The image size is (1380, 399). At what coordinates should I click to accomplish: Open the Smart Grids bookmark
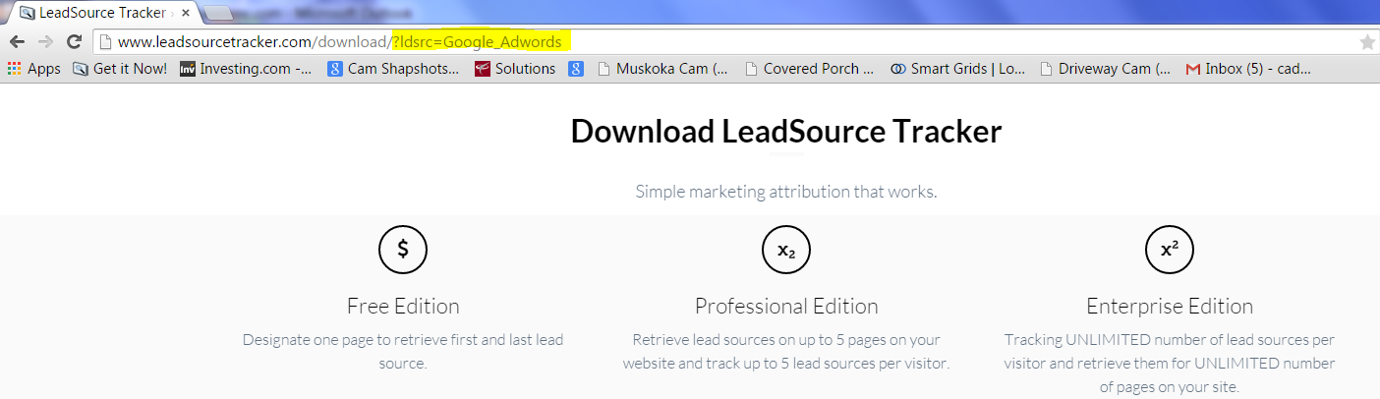(x=957, y=69)
